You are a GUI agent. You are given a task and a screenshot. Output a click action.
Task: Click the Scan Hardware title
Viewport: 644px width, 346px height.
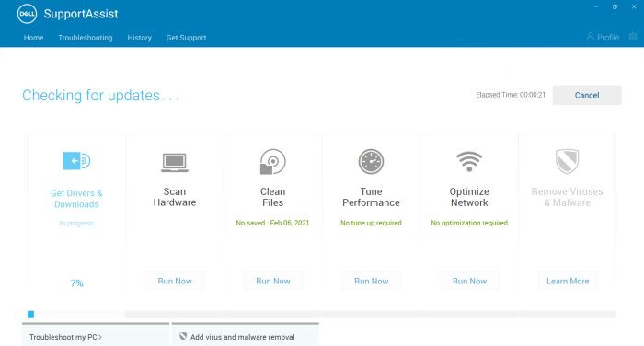coord(175,197)
